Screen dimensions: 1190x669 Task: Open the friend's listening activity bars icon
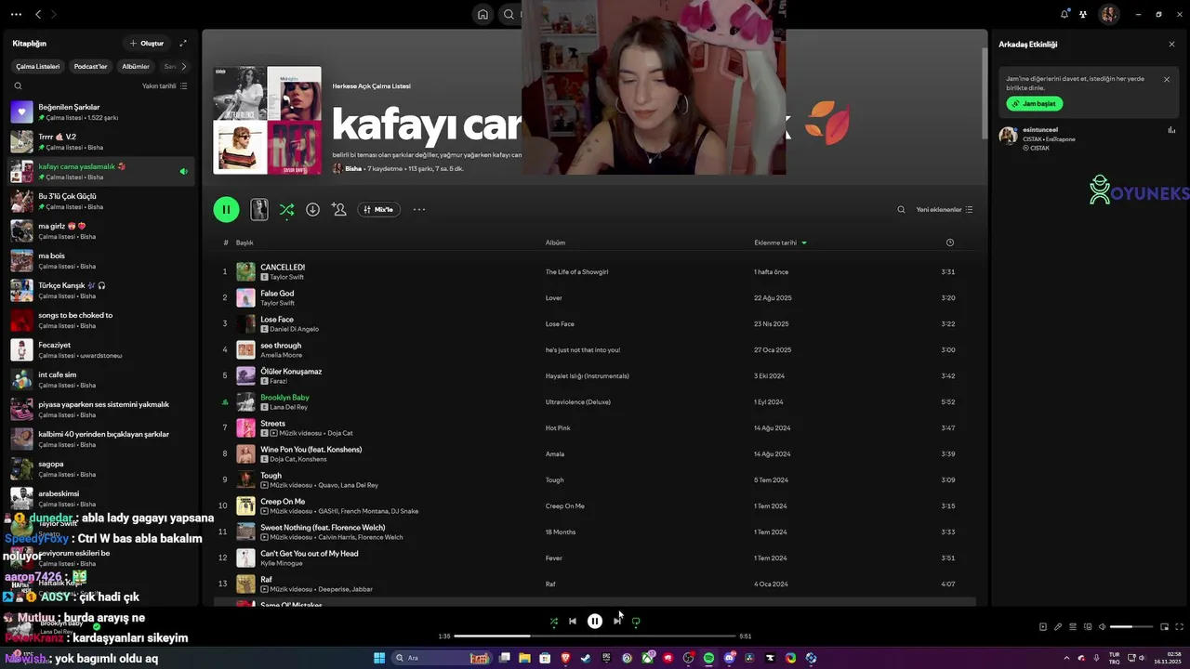1171,130
